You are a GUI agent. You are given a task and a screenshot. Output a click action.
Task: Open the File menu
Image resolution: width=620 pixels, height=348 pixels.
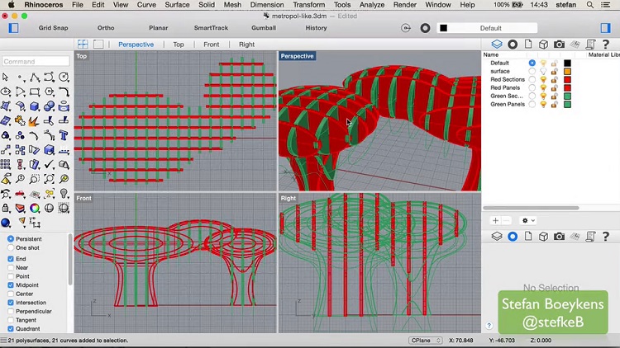(78, 5)
